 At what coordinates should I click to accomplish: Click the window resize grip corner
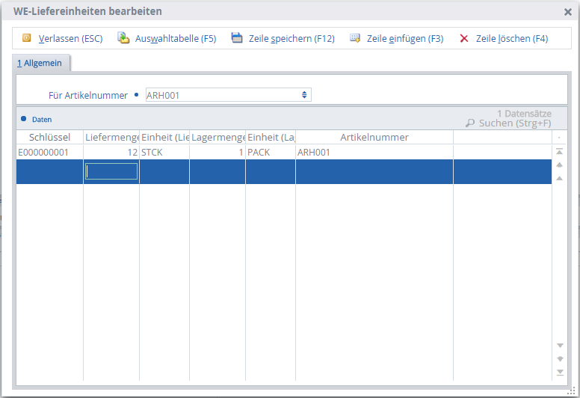click(572, 391)
